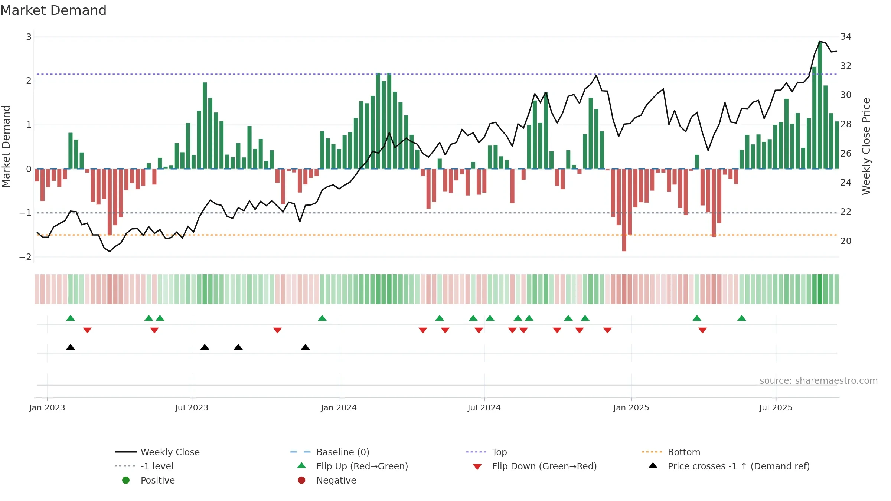Select the only red Flip Down marker in 2025
Screen dimensions: 891x501
point(702,330)
